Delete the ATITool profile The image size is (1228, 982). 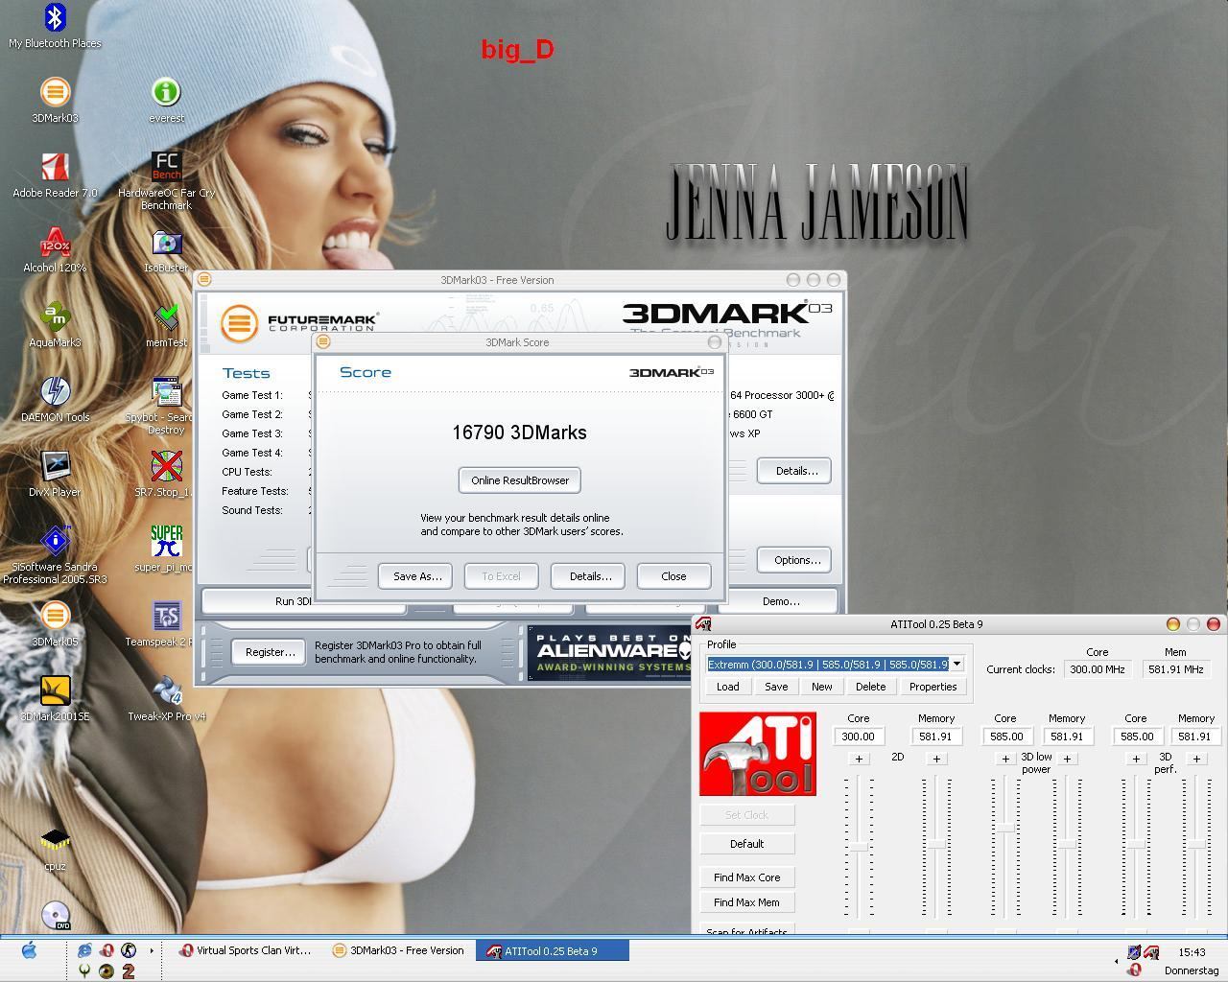[870, 687]
